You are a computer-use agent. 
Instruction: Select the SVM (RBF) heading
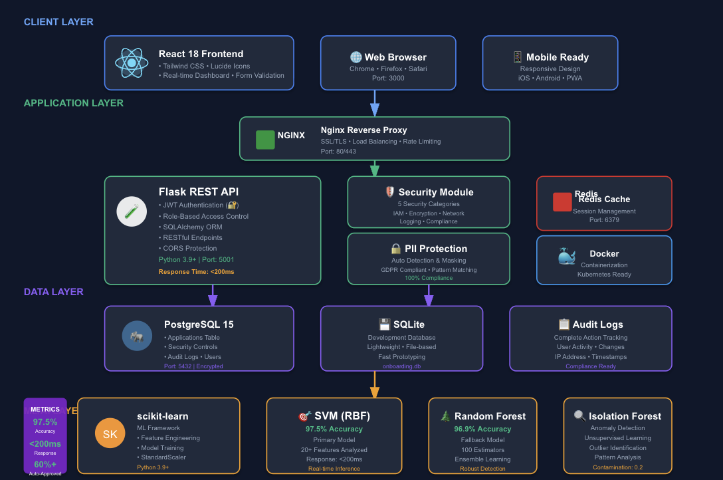(342, 416)
